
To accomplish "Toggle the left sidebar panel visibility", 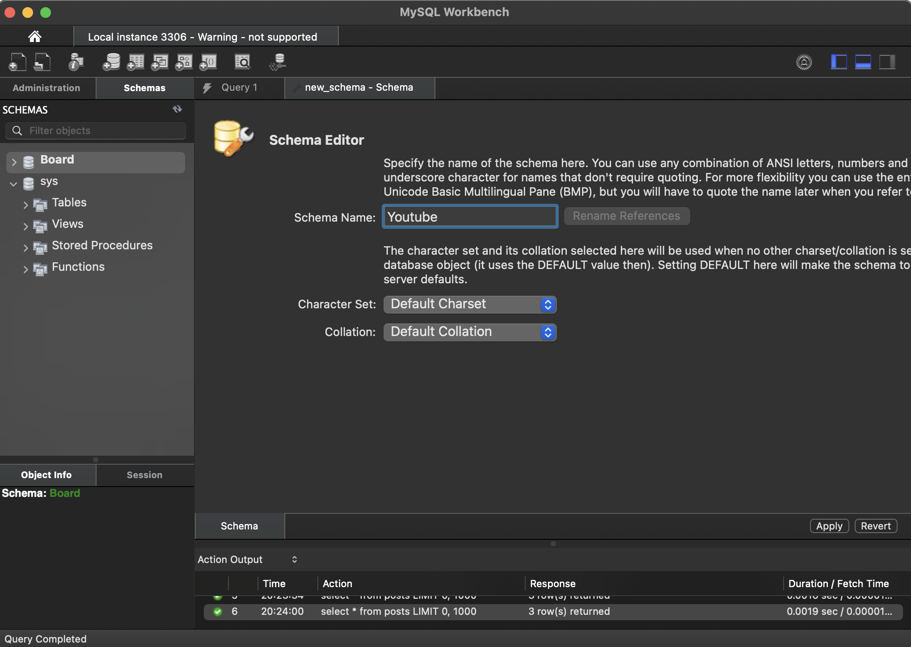I will pos(839,62).
